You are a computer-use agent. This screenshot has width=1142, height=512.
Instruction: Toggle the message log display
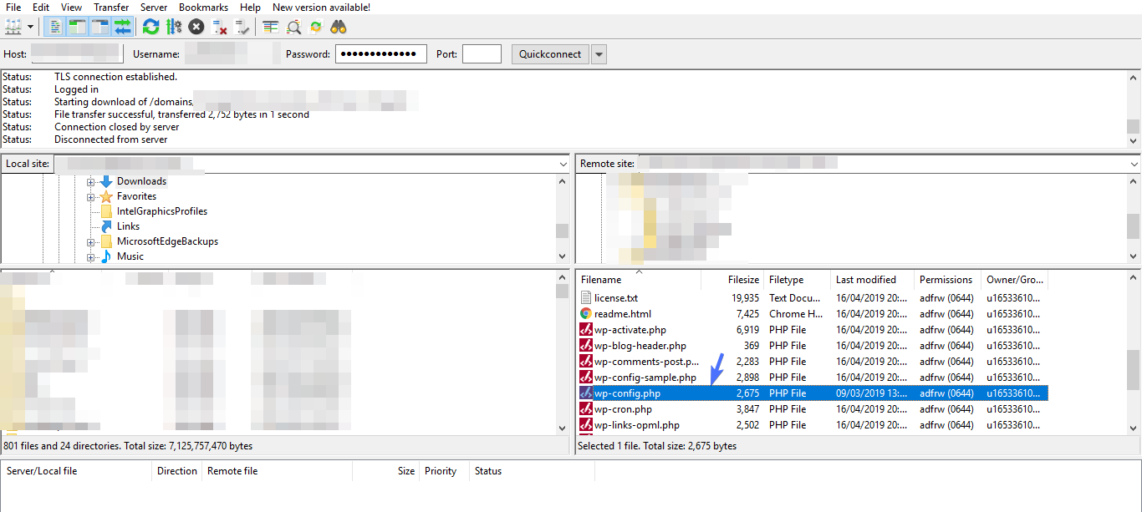pos(54,27)
